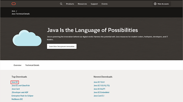Viewport: 183px width, 102px height.
Task: Open the Products menu
Action: tap(70, 4)
